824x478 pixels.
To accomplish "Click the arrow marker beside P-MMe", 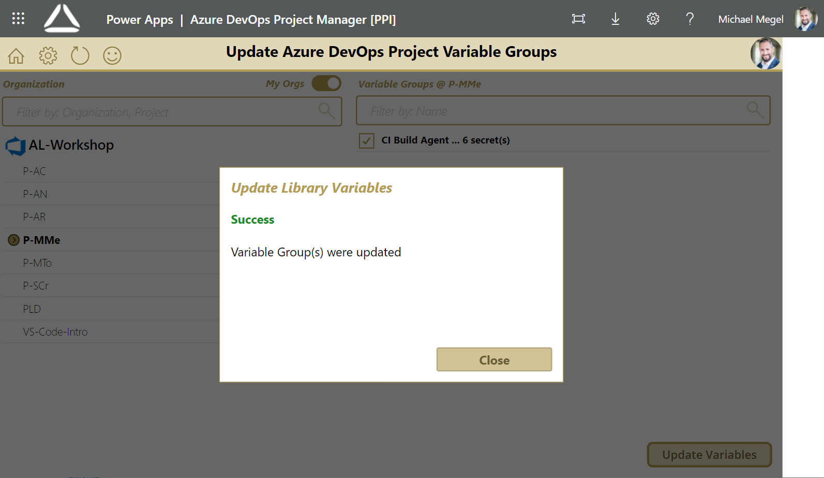I will [x=14, y=240].
